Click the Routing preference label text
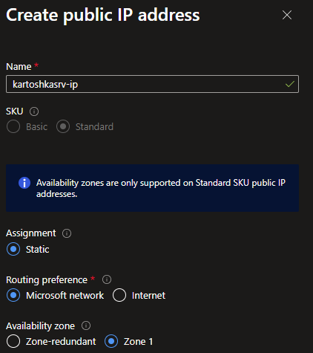 [x=47, y=280]
